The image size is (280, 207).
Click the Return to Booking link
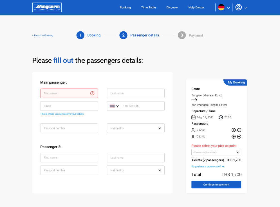(x=43, y=35)
